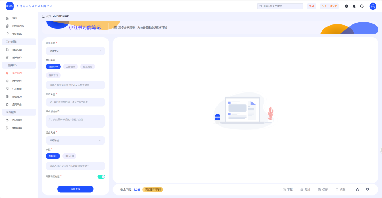
Task: Click the search magnifier icon
Action: pyautogui.click(x=261, y=6)
